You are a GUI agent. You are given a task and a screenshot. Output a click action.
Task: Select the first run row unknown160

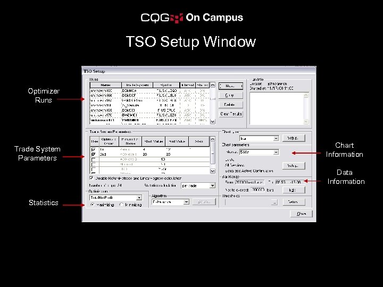click(x=149, y=90)
